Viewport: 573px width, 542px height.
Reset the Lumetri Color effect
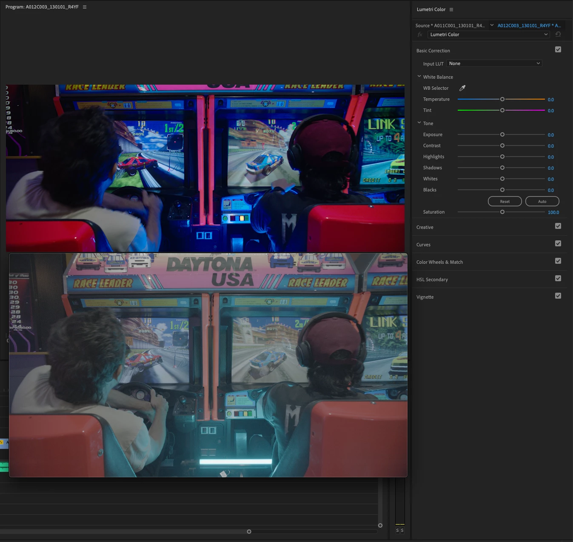[x=558, y=34]
